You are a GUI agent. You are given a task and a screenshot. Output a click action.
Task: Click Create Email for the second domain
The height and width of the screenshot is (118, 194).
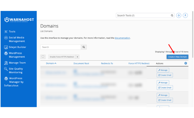point(165,88)
